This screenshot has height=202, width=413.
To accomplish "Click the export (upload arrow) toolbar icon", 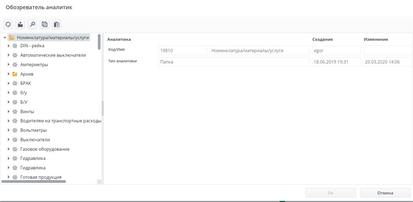I will point(20,24).
